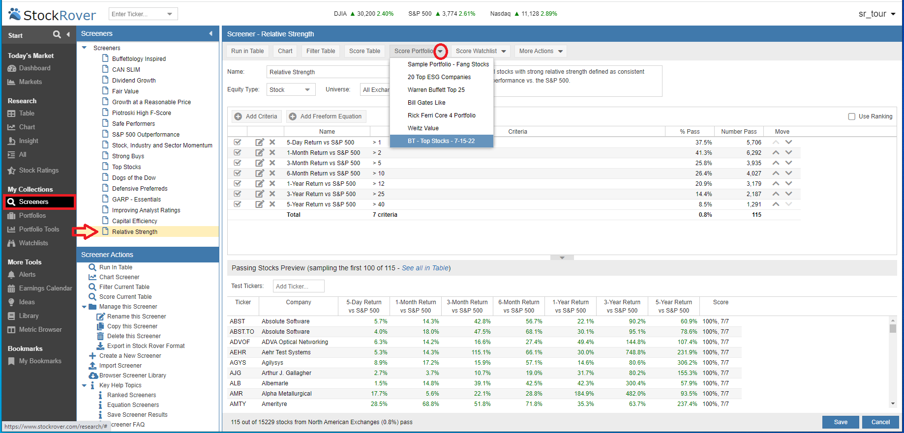Select BT - Top Stocks - 7-15-22

pyautogui.click(x=442, y=141)
